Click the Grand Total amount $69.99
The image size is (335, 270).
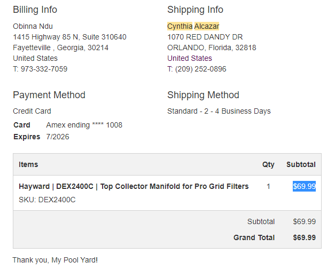click(304, 237)
